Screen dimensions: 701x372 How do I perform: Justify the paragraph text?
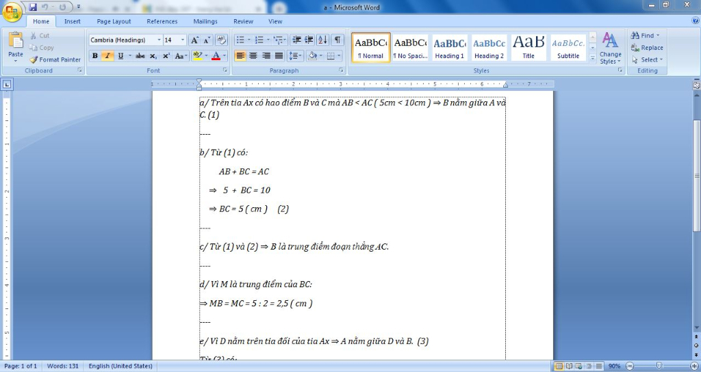coord(279,56)
